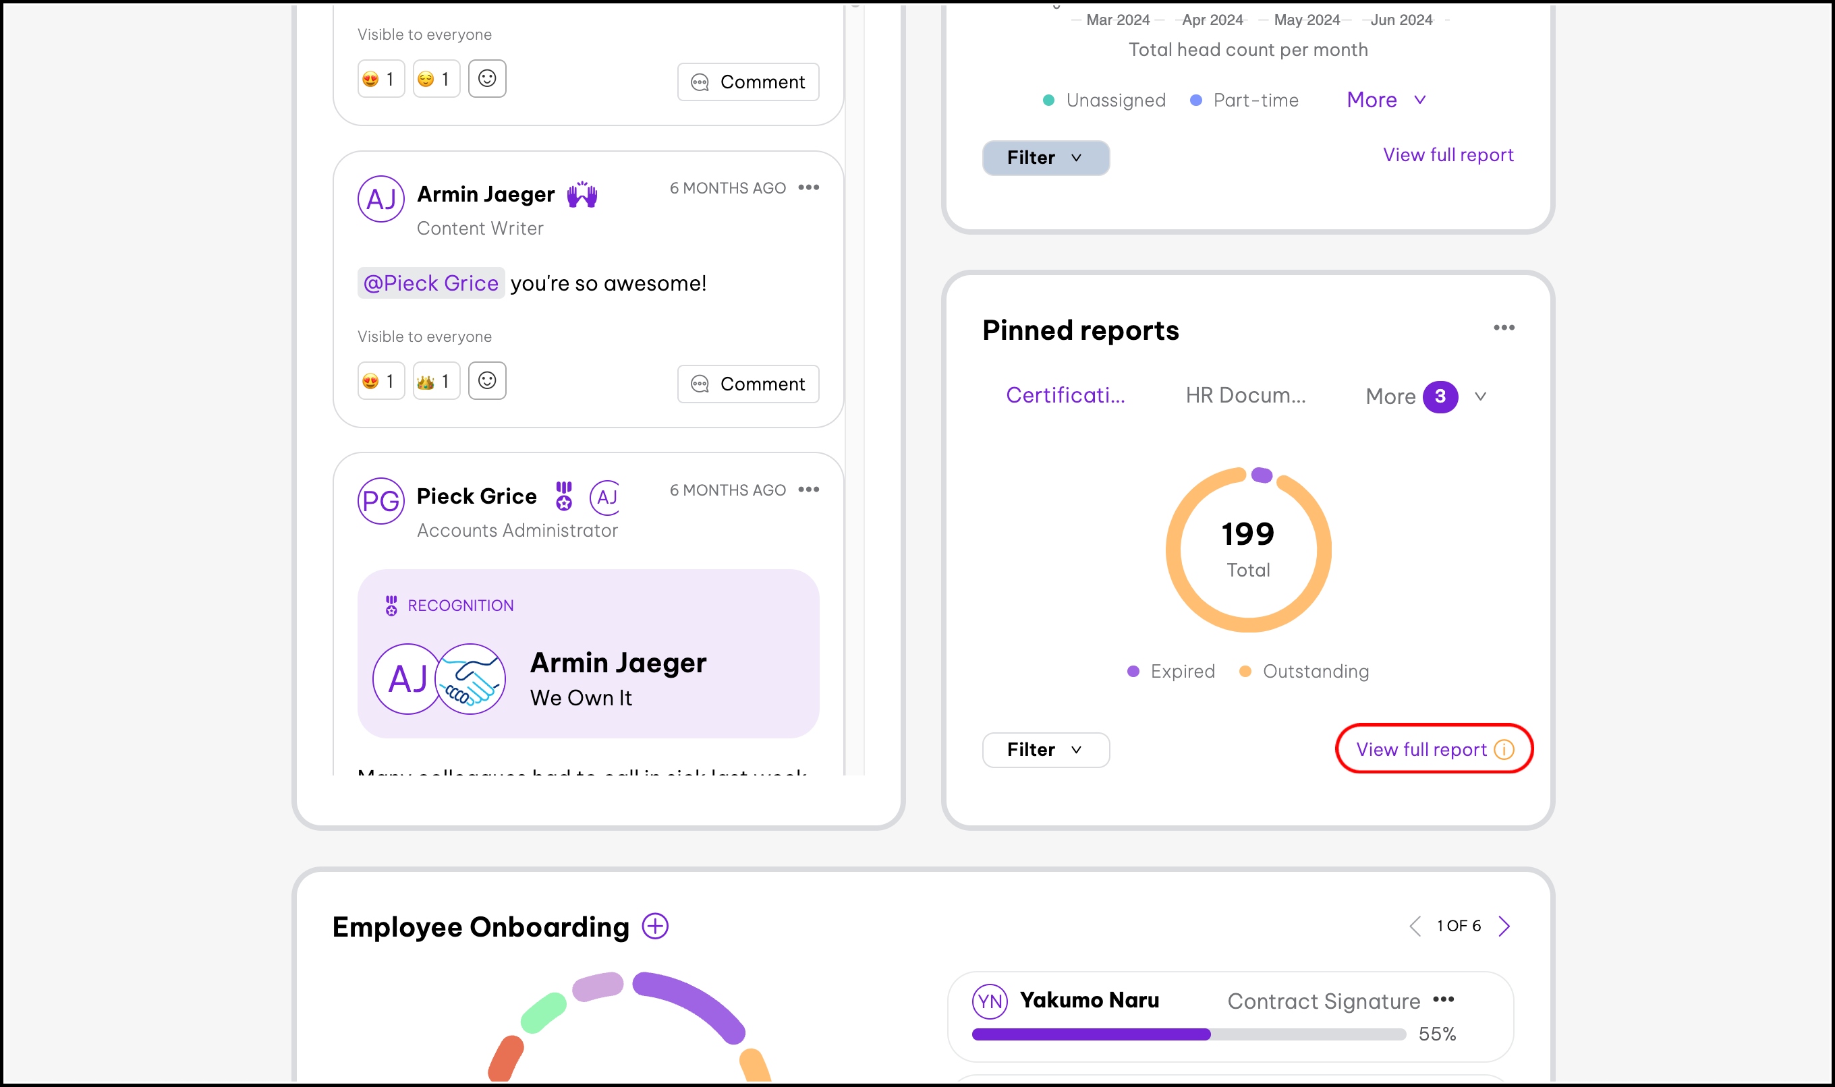Open Filter dropdown in Pinned reports
1835x1087 pixels.
coord(1045,749)
